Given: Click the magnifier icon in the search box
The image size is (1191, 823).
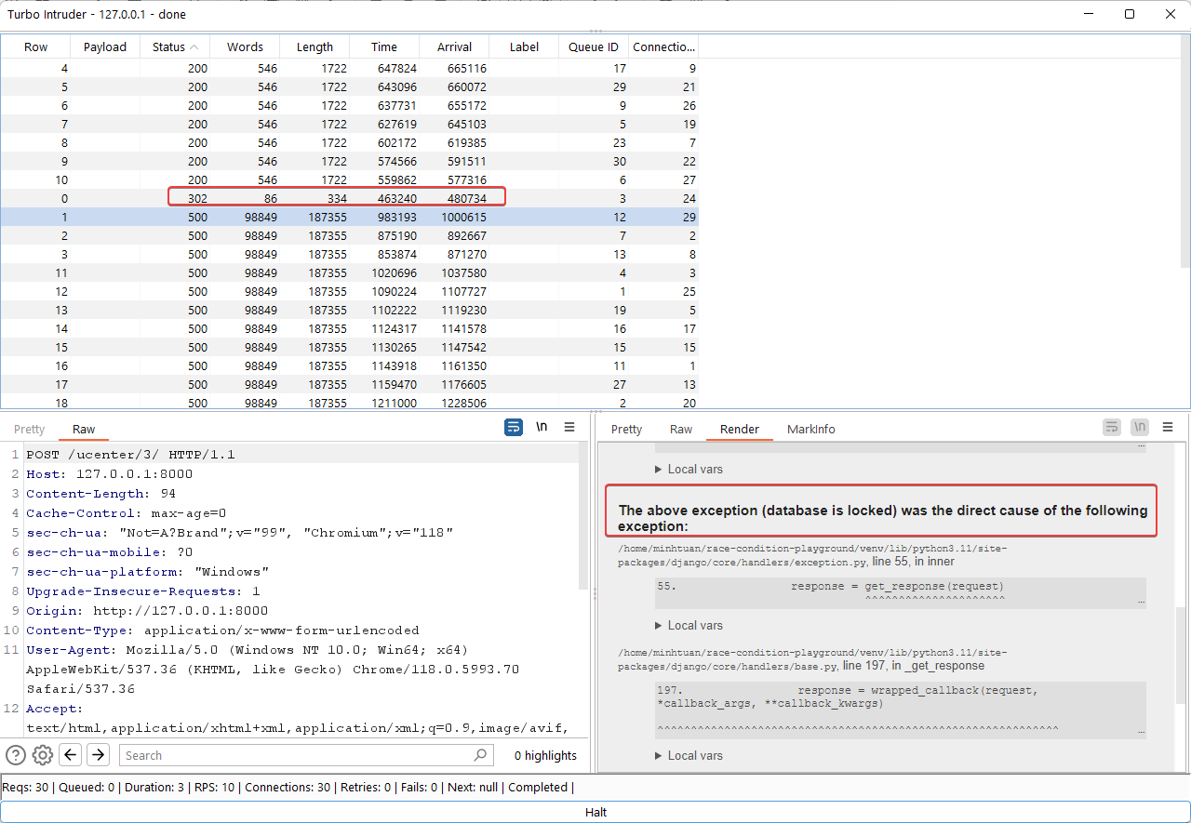Looking at the screenshot, I should point(480,755).
